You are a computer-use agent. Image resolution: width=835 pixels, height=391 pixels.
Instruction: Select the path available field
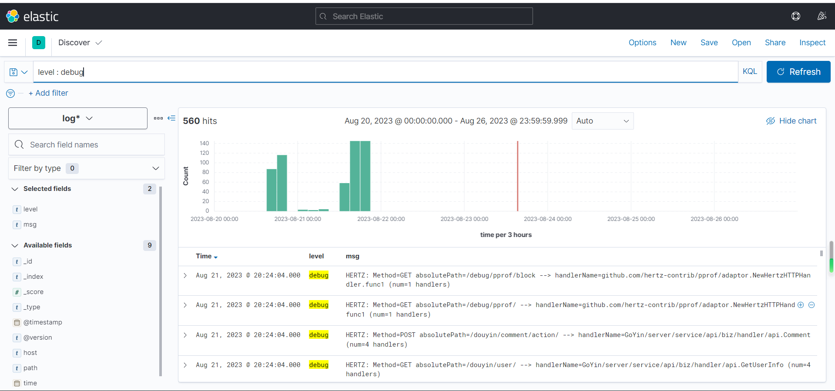click(30, 368)
